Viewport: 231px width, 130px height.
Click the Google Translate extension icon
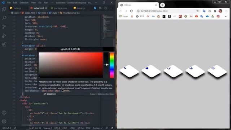point(204,11)
